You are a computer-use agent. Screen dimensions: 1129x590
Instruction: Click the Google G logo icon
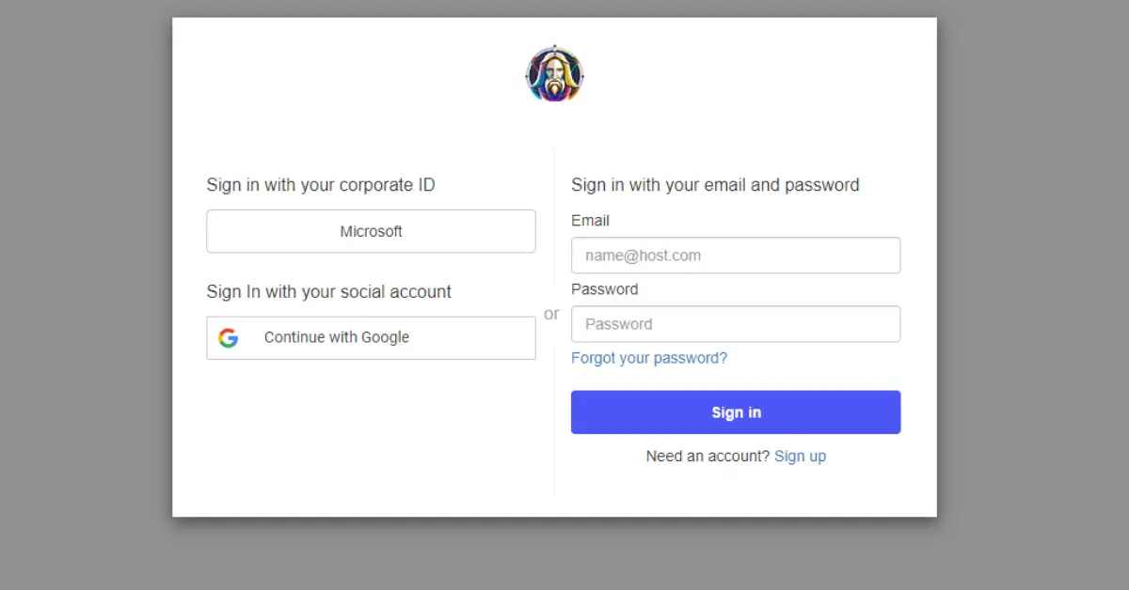click(x=228, y=338)
